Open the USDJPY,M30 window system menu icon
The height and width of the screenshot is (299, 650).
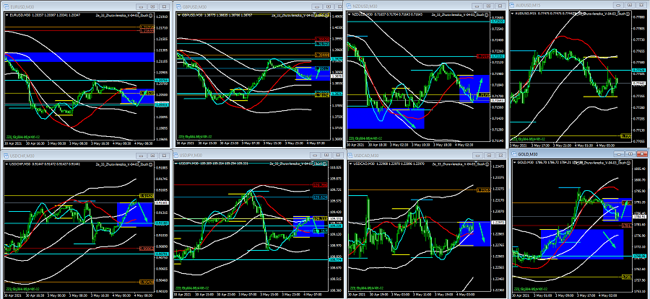pos(177,155)
